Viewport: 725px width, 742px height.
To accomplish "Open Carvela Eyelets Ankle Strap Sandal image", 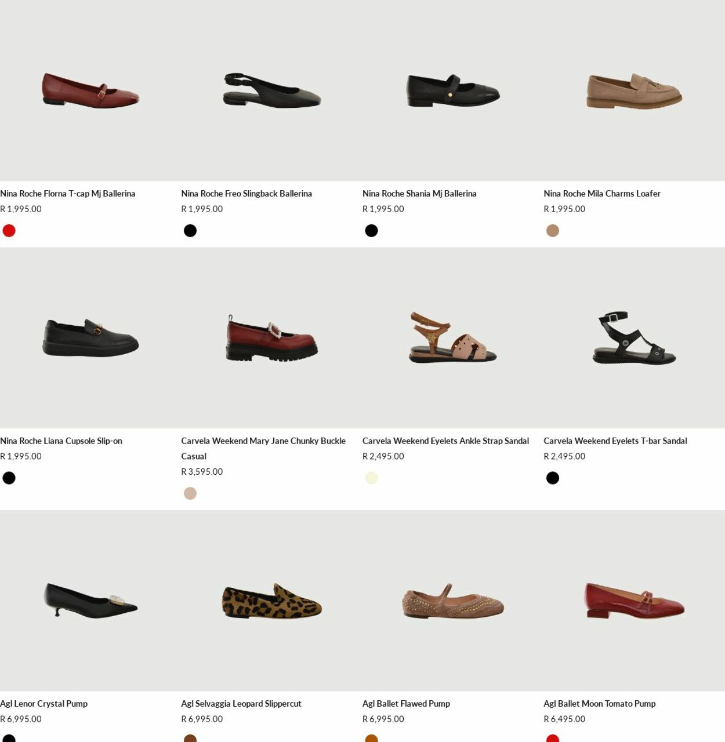I will tap(453, 338).
